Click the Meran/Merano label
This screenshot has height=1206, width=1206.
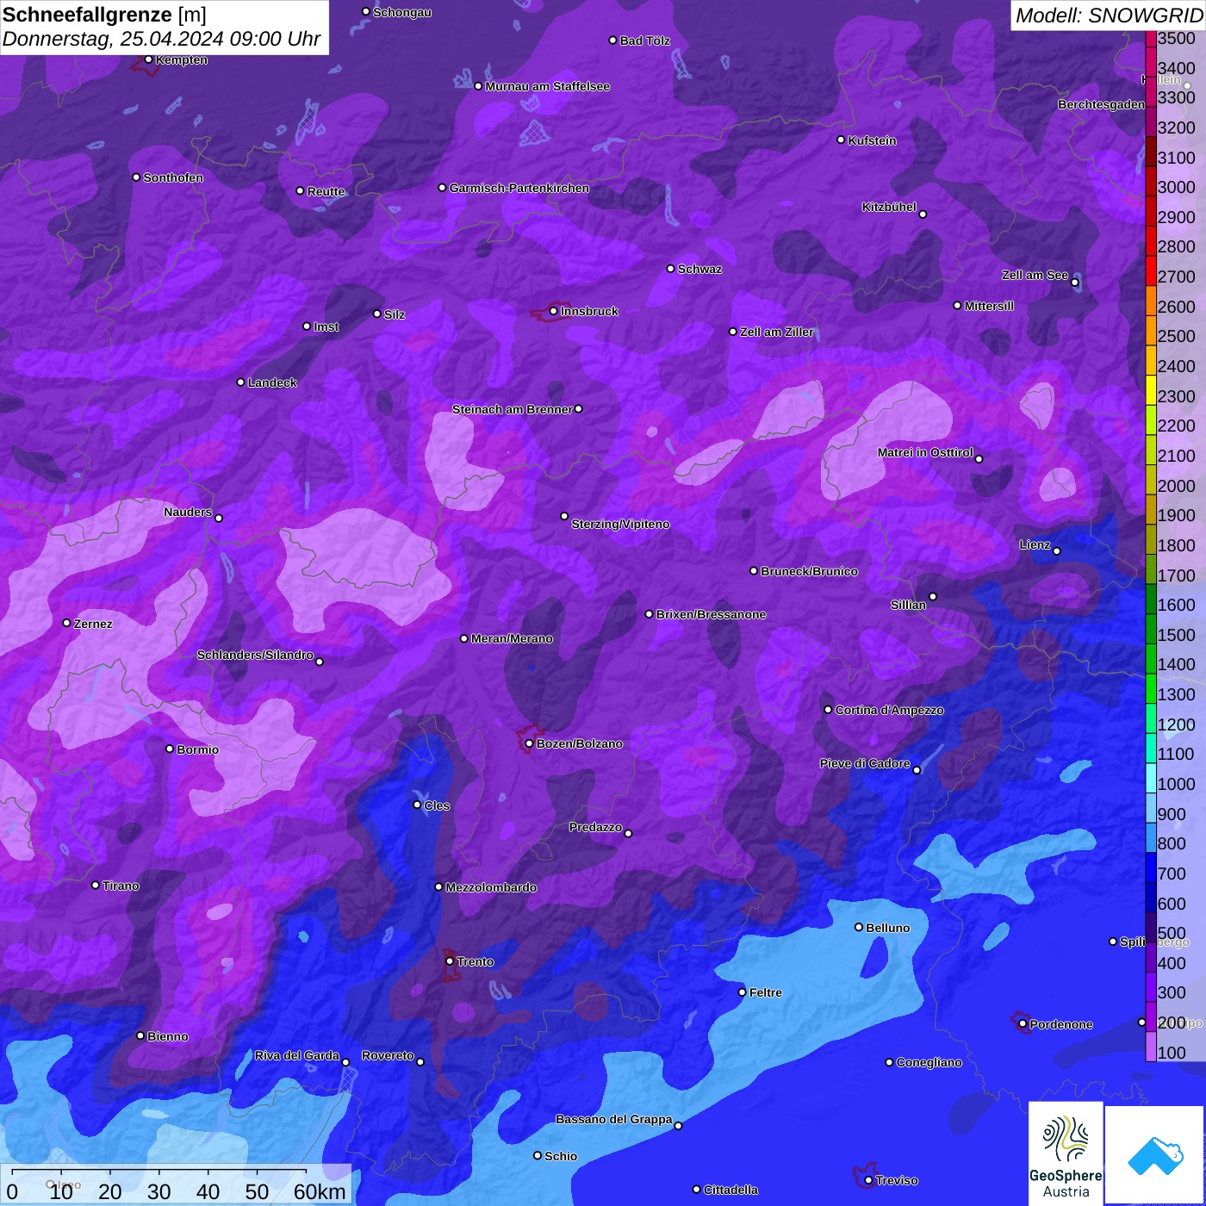[x=512, y=638]
